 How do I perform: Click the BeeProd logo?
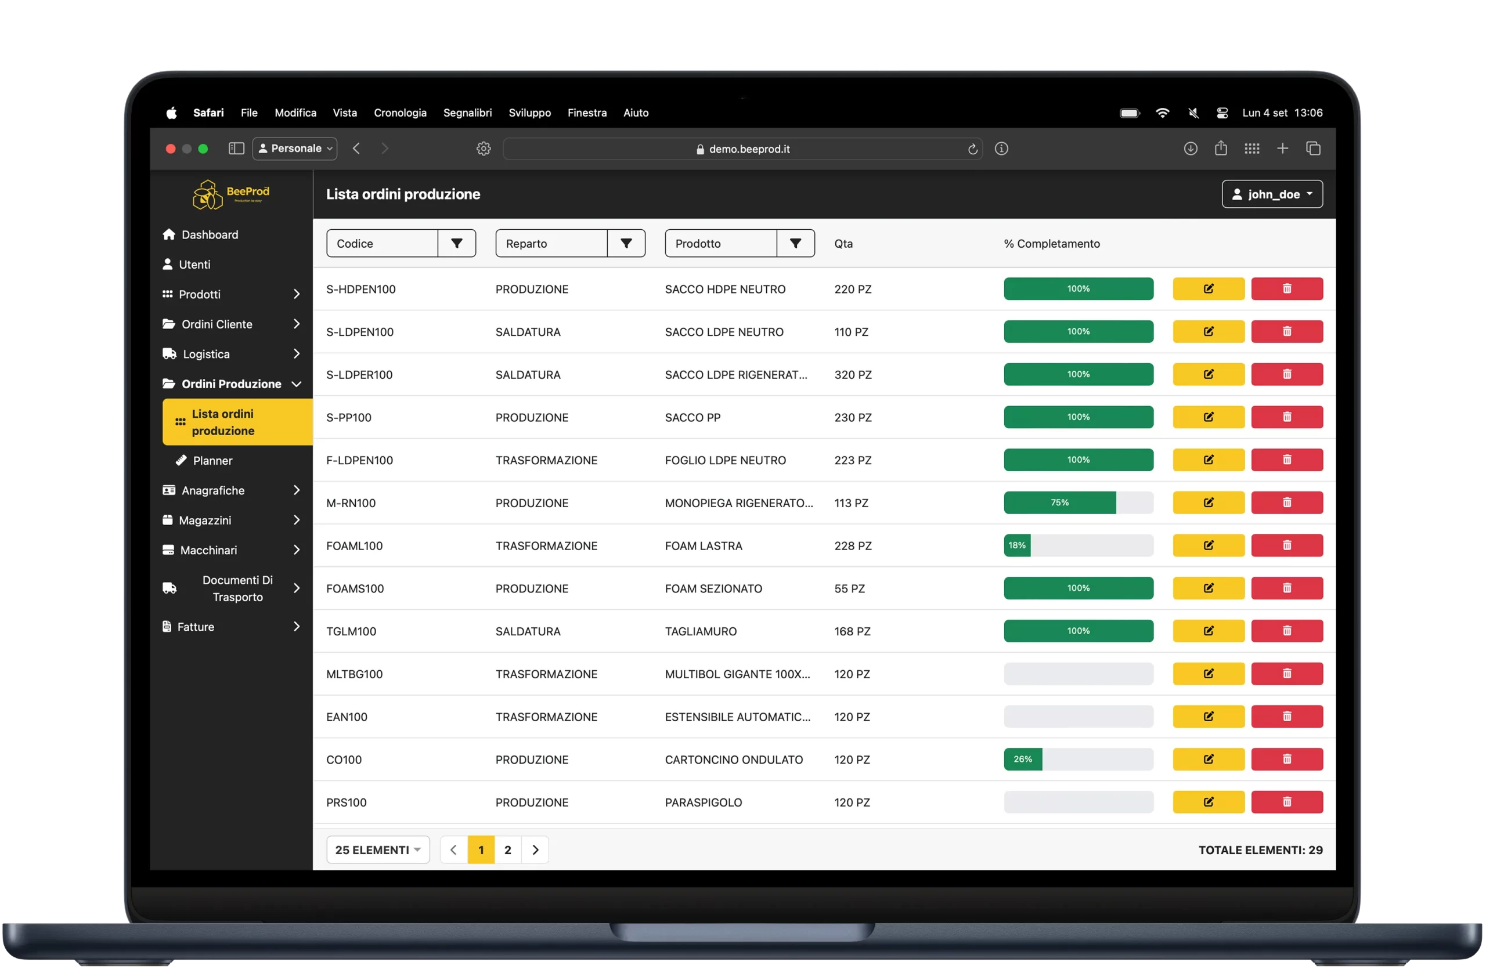point(231,195)
